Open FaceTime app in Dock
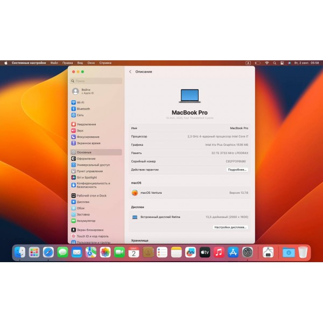Viewport: 323px width, 323px height. [120, 252]
